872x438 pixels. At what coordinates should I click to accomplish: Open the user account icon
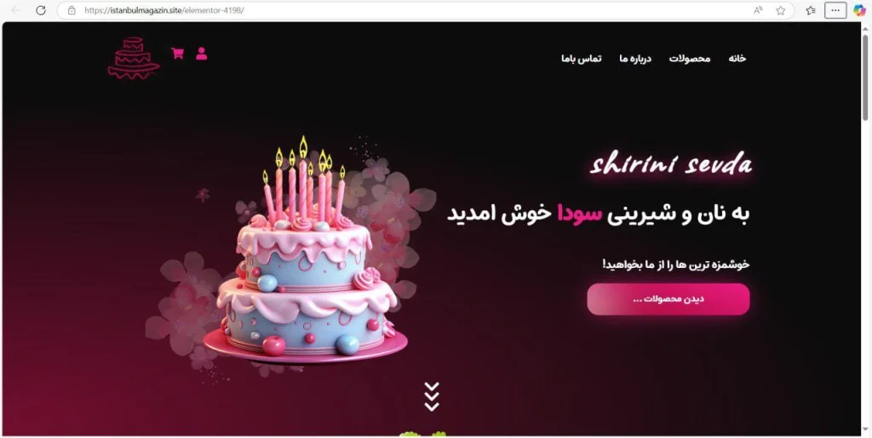(201, 54)
